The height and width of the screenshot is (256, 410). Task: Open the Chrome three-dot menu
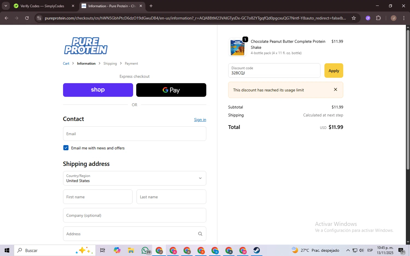pyautogui.click(x=404, y=18)
